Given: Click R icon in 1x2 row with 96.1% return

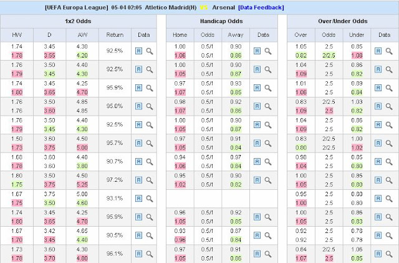Looking at the screenshot, I should (138, 254).
